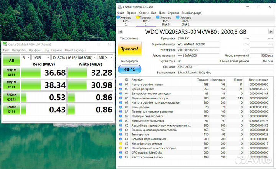Click firmware field 51.0AB51
The width and height of the screenshot is (276, 169).
[198, 39]
